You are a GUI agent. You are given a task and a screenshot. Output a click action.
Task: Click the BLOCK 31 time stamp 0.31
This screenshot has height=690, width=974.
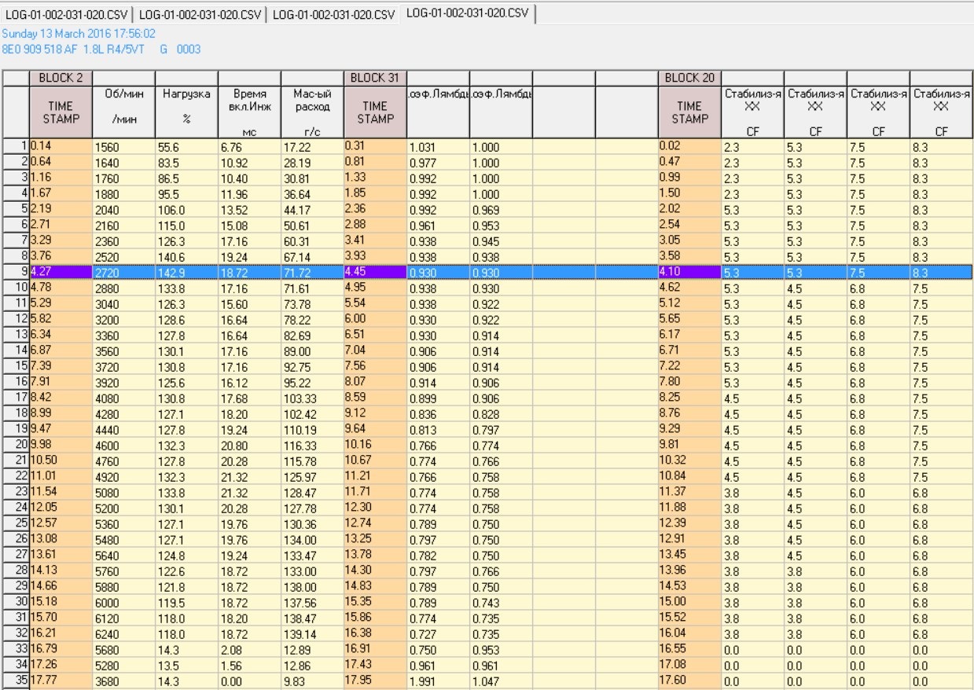pos(375,147)
